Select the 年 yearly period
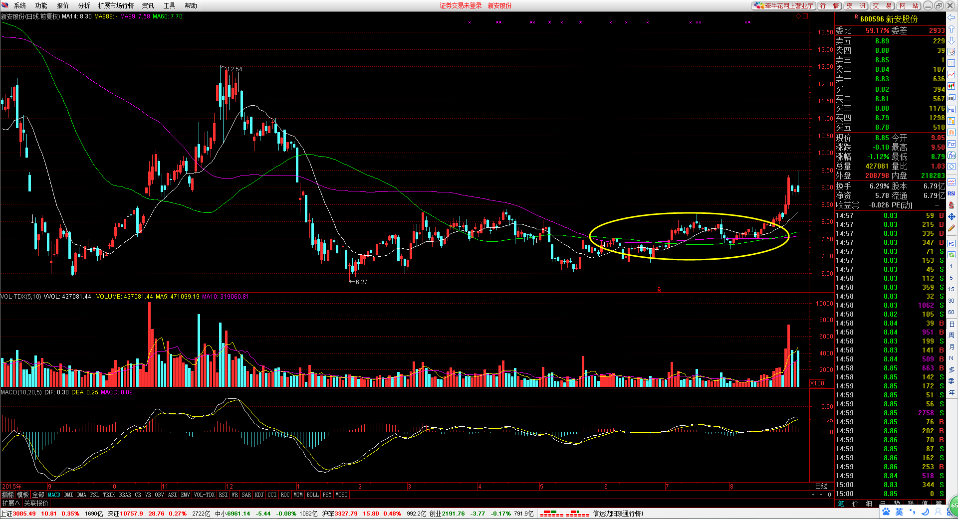The height and width of the screenshot is (519, 958). tap(952, 392)
